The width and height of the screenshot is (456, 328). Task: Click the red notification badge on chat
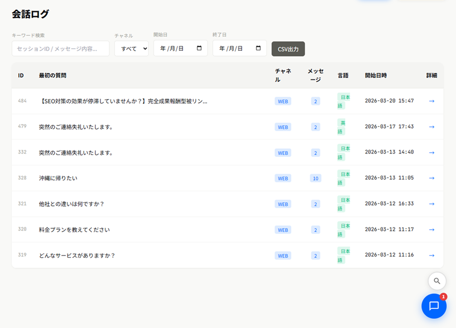click(443, 297)
